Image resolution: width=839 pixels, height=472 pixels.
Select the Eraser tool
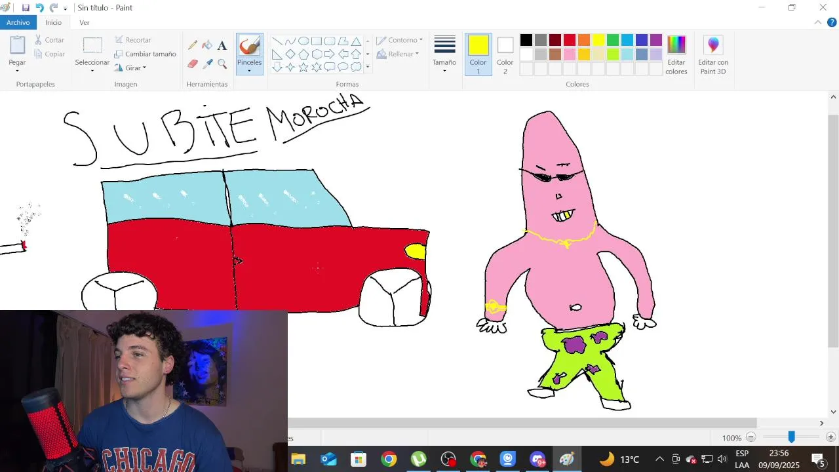click(x=193, y=64)
